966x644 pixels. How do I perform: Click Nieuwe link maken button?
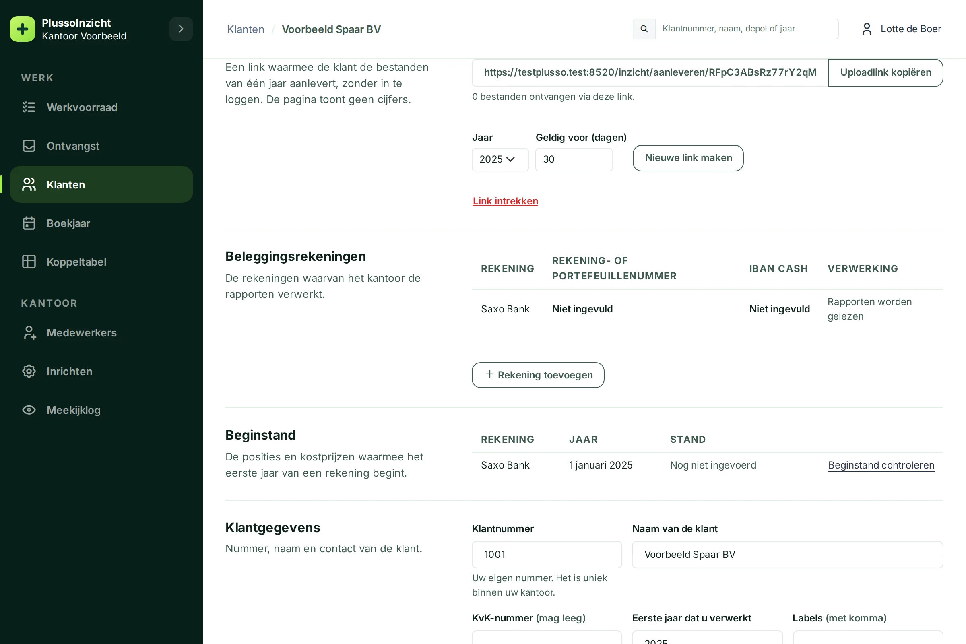click(688, 158)
